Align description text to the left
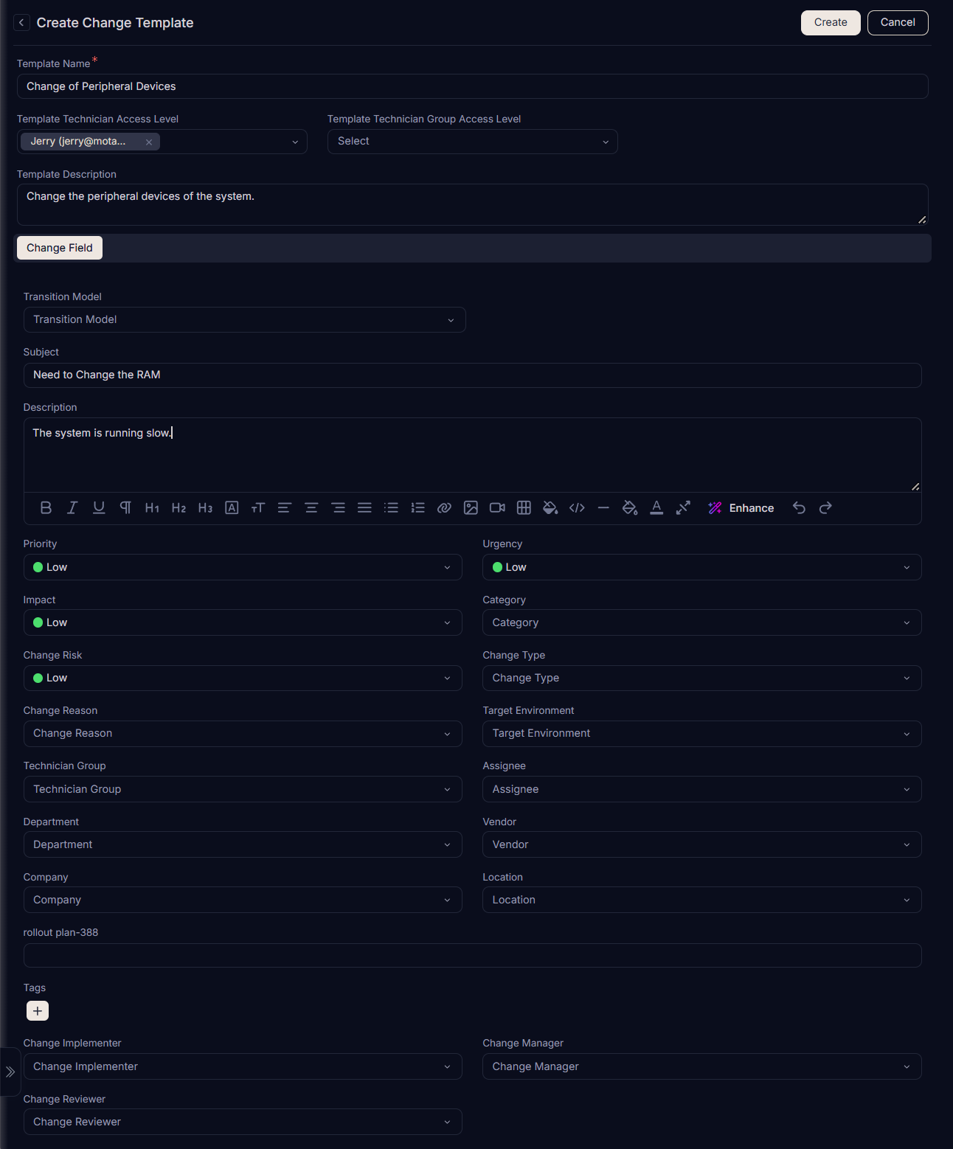953x1149 pixels. [x=285, y=507]
